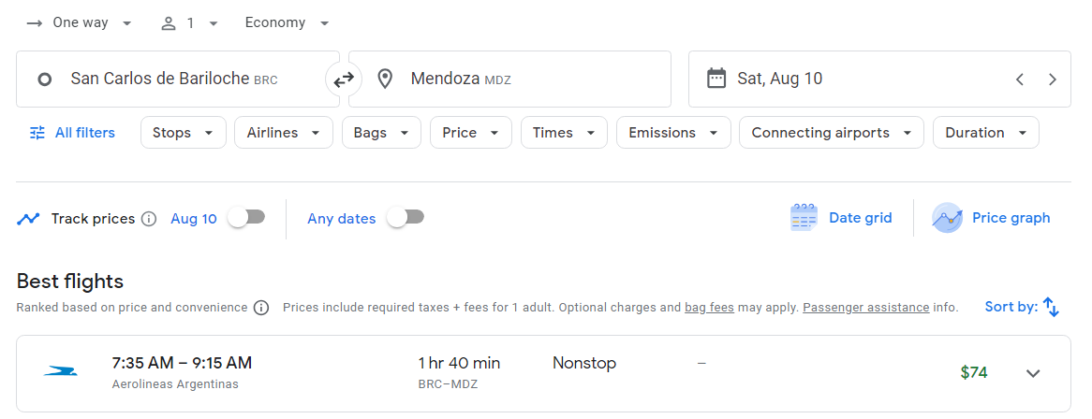Image resolution: width=1092 pixels, height=419 pixels.
Task: Open the Sort by options
Action: (x=1022, y=307)
